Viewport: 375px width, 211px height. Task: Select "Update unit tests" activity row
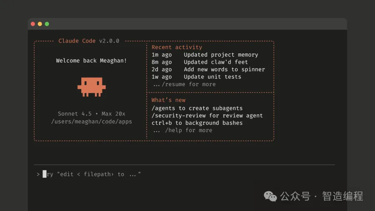click(x=196, y=77)
